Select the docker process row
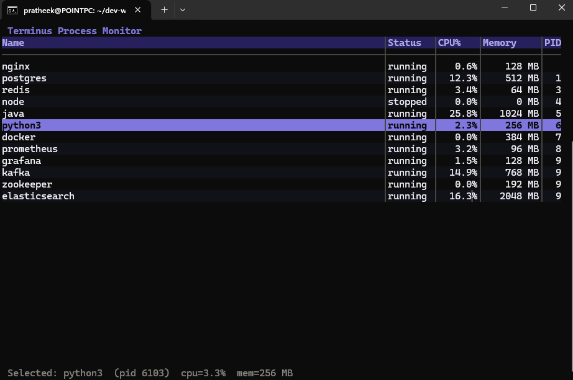 pos(282,137)
